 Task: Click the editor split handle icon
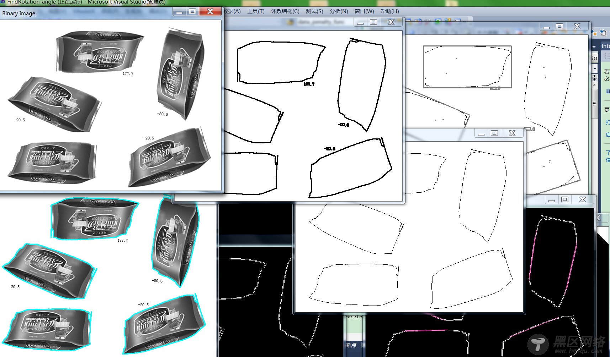(595, 77)
